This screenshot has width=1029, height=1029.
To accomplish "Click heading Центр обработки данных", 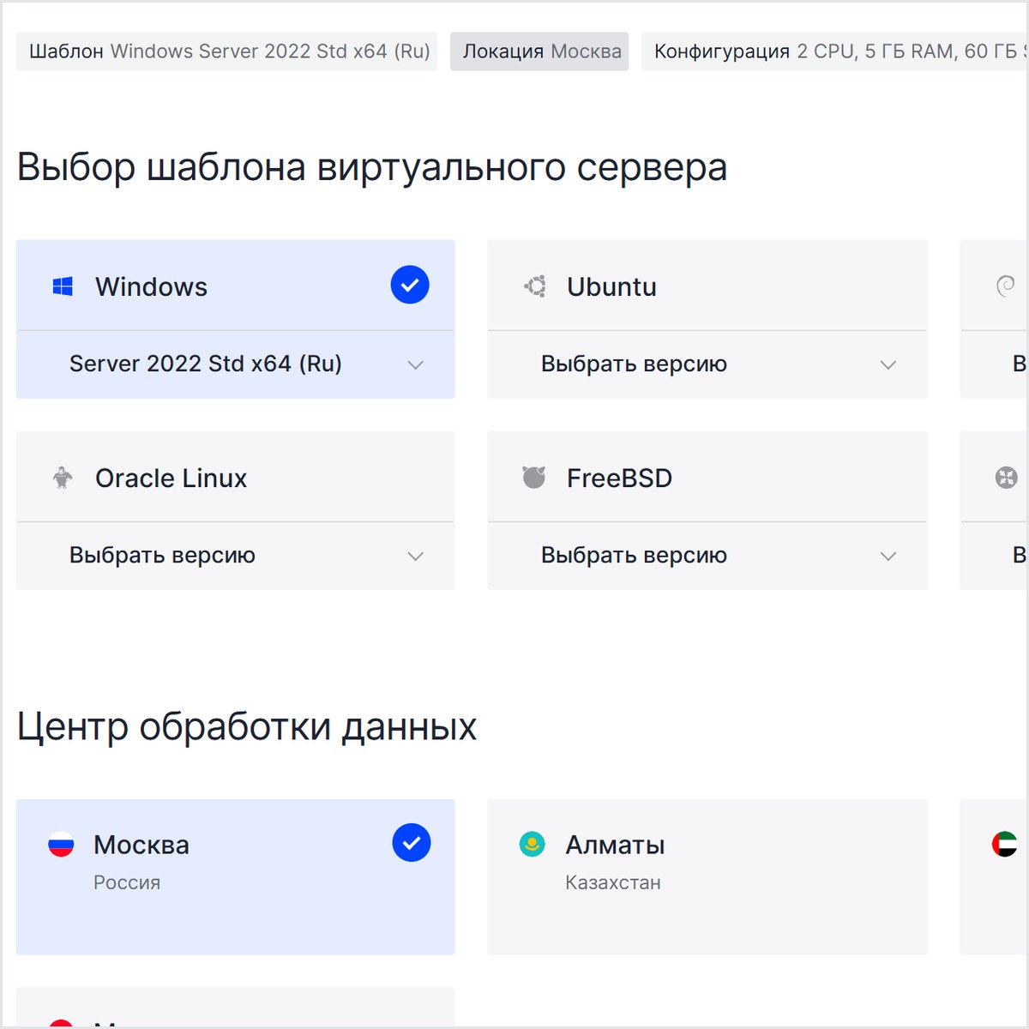I will click(247, 727).
